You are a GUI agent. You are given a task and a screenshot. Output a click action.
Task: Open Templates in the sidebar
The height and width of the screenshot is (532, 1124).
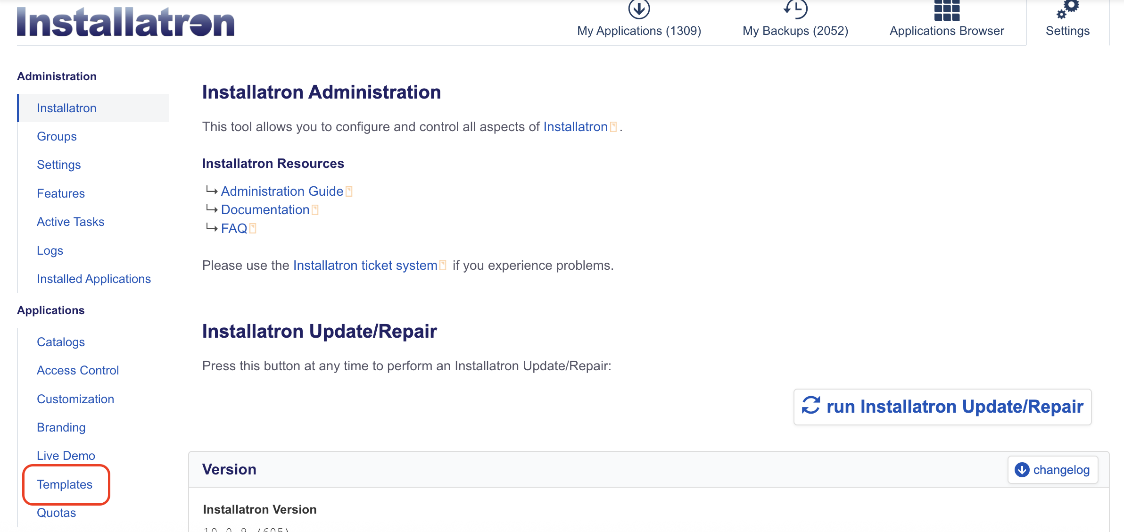[x=65, y=484]
